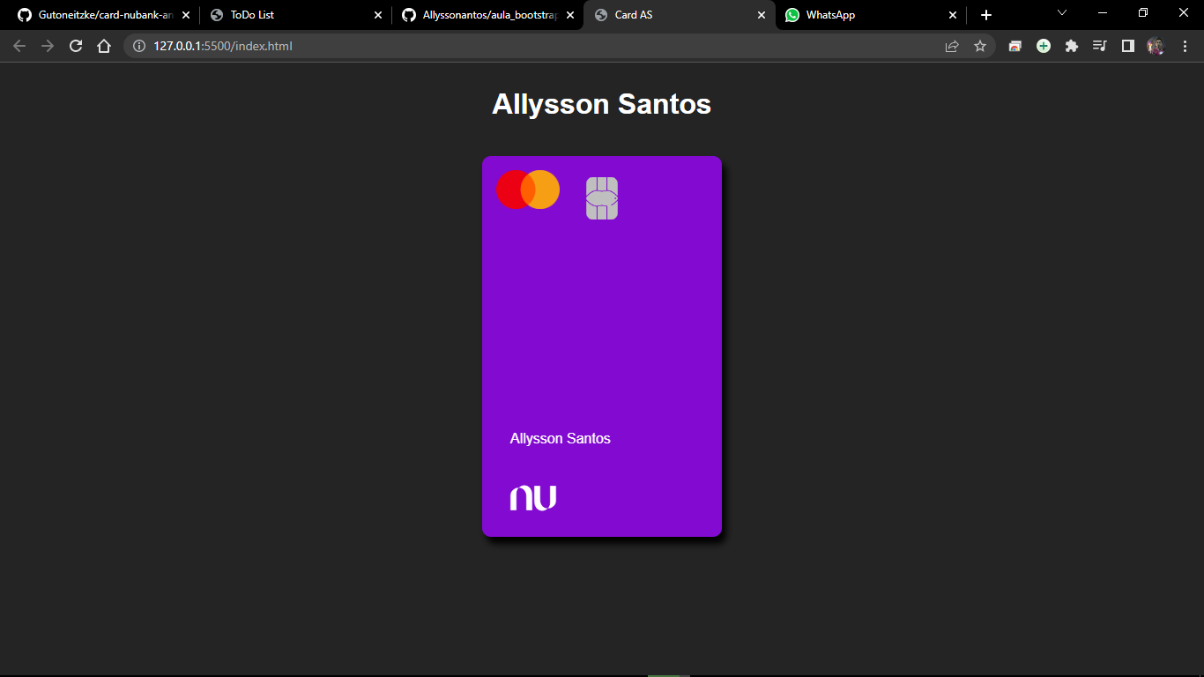Click the GitHub icon on the Card AS tab

[x=602, y=15]
